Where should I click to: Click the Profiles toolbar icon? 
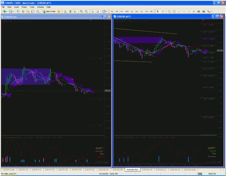click(x=10, y=11)
